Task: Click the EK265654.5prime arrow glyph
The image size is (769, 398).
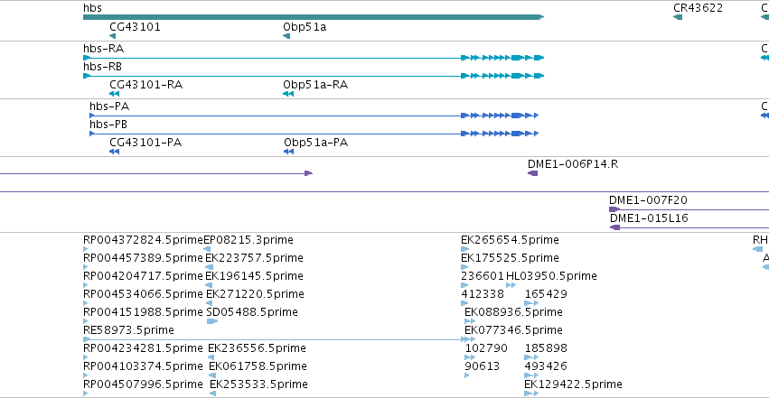Action: tap(465, 249)
